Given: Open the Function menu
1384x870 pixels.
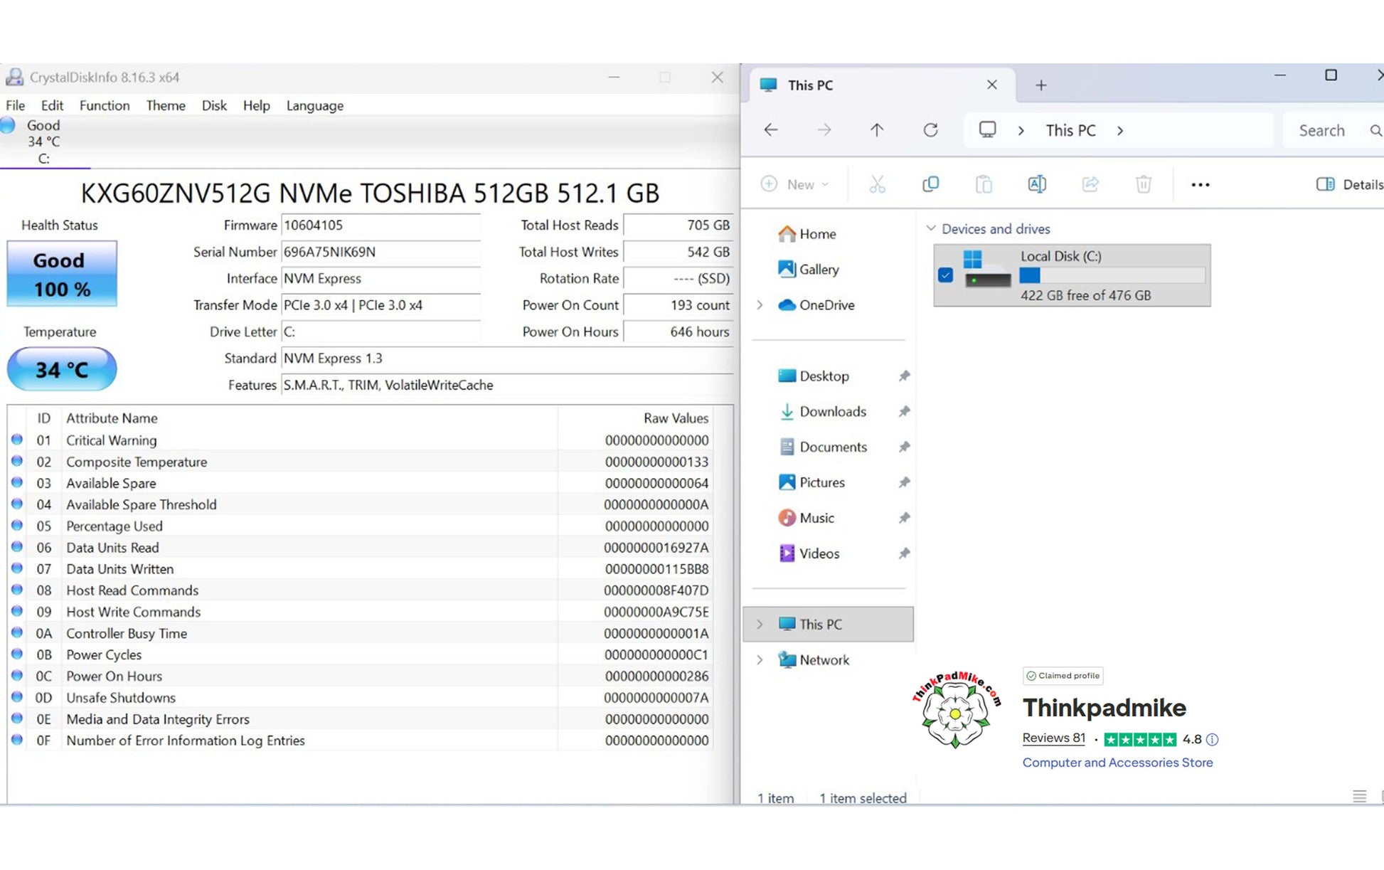Looking at the screenshot, I should coord(105,105).
